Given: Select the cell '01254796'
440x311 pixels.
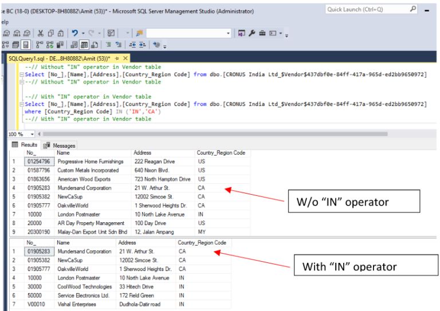Looking at the screenshot, I should [x=39, y=162].
